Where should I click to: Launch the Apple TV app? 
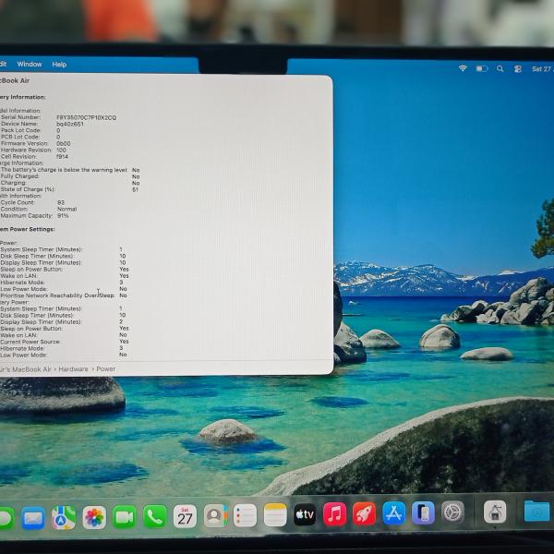[305, 515]
